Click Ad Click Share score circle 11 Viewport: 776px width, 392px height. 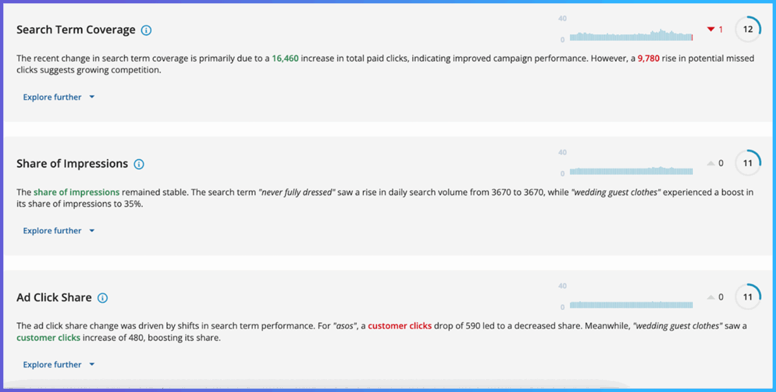coord(748,297)
